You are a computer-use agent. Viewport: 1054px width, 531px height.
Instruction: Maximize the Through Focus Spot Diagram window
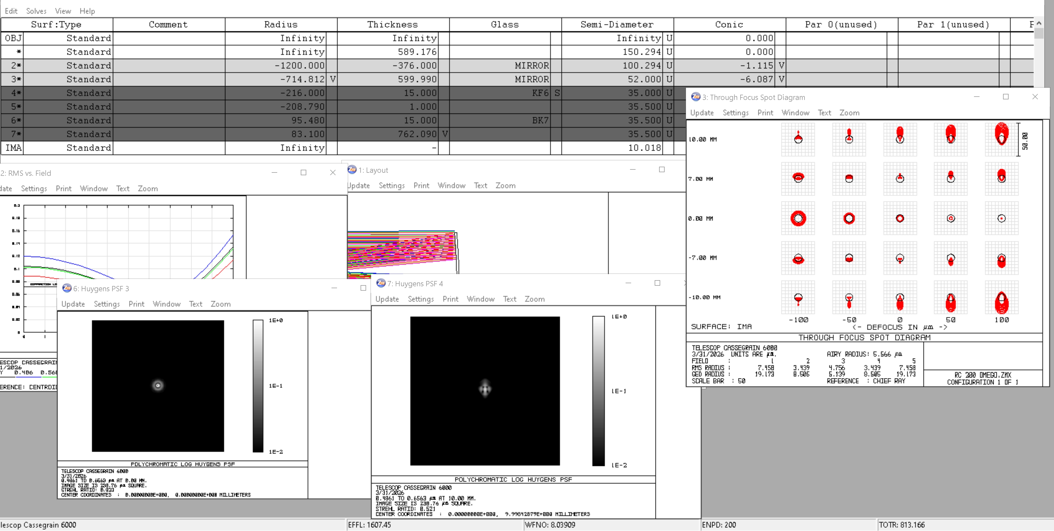(1005, 97)
